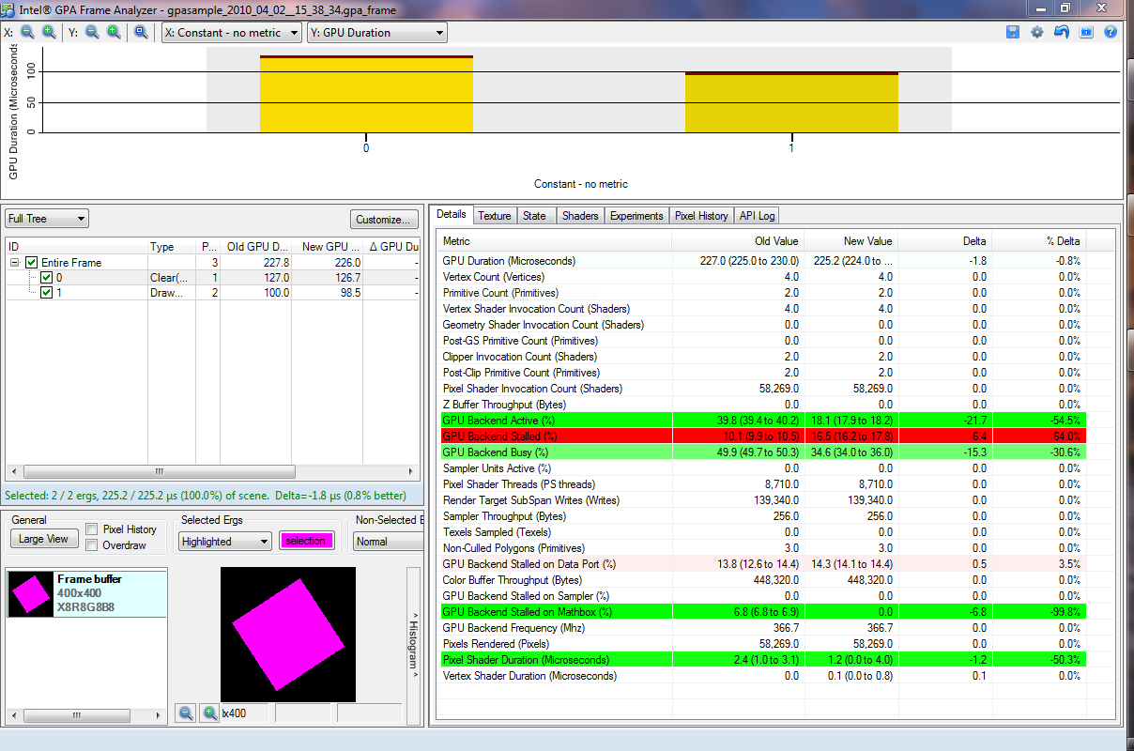The height and width of the screenshot is (751, 1134).
Task: Change the Y: GPU Duration metric dropdown
Action: pos(375,31)
